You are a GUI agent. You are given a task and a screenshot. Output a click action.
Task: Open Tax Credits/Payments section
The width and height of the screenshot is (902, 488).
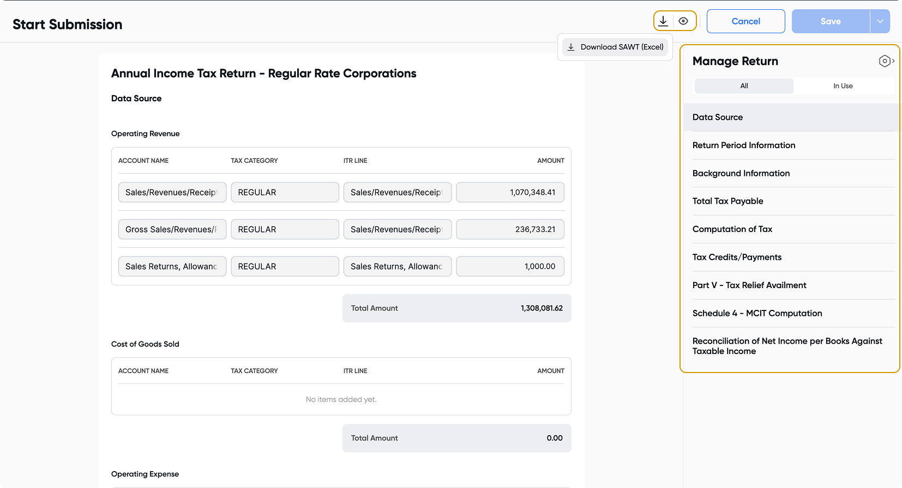tap(737, 257)
